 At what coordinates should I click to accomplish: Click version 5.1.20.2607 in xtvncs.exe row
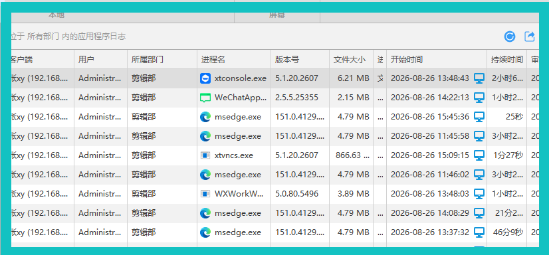pos(296,155)
